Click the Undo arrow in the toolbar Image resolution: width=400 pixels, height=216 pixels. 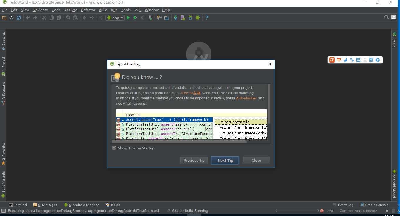pyautogui.click(x=28, y=18)
